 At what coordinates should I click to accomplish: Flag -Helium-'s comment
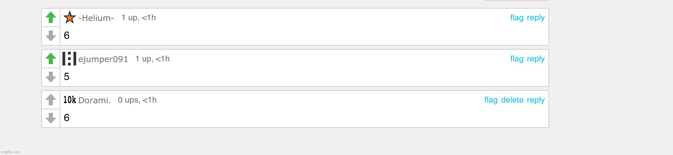(517, 17)
